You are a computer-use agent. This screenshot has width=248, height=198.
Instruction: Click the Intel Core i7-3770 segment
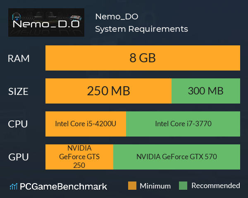click(183, 124)
